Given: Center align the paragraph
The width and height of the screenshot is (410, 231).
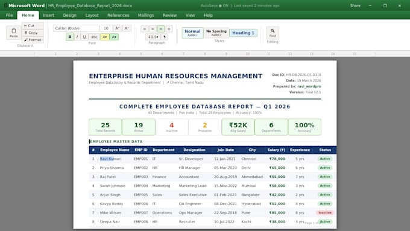Looking at the screenshot, I should tap(153, 29).
